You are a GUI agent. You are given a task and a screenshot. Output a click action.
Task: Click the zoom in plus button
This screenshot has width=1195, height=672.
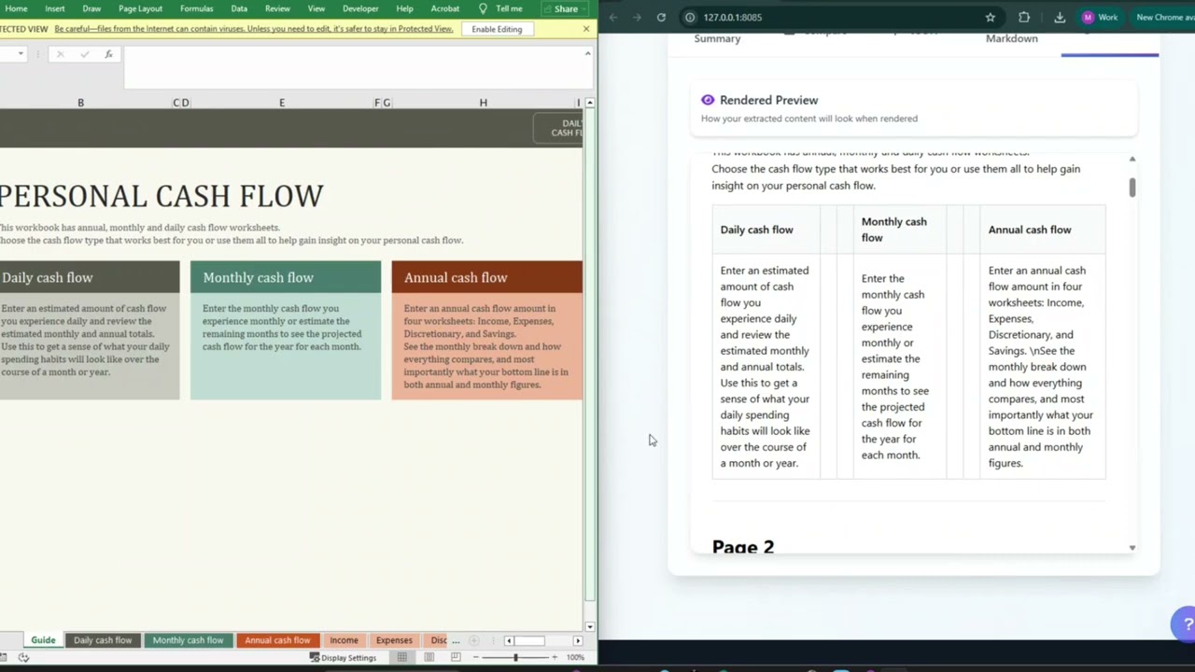pos(555,658)
